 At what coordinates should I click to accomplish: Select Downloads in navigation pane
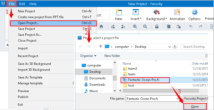[95, 85]
